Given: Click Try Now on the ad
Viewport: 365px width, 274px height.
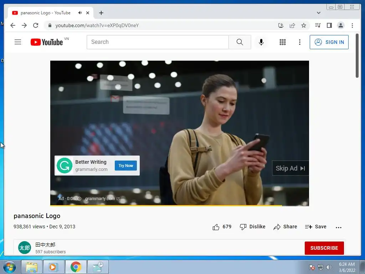Looking at the screenshot, I should [x=126, y=166].
